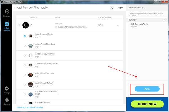Select the Abbey Road Studio 3 checkbox
The height and width of the screenshot is (112, 169).
pos(25,84)
